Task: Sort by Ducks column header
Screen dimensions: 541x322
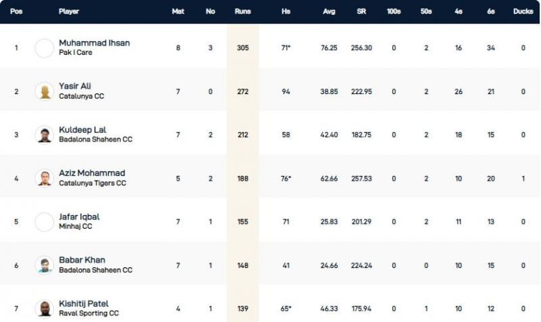Action: [522, 11]
